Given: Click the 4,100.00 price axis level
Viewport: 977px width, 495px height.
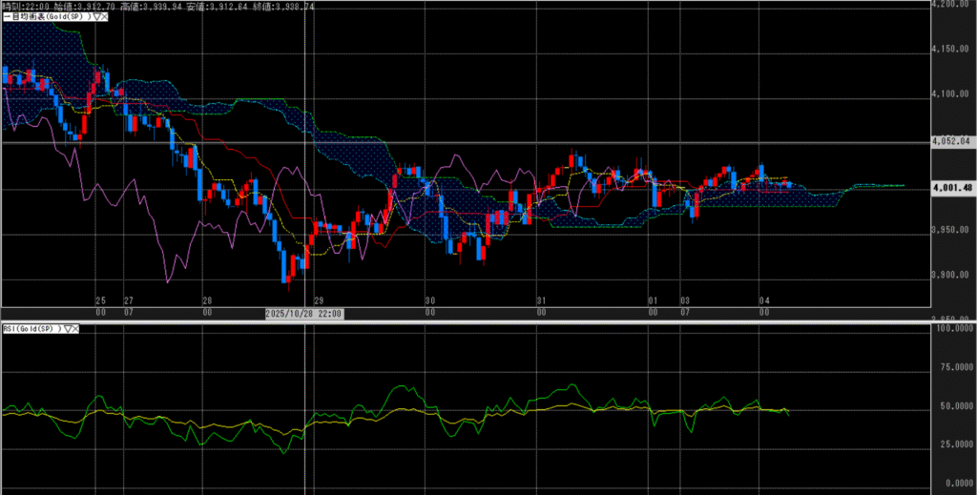Looking at the screenshot, I should coord(950,94).
